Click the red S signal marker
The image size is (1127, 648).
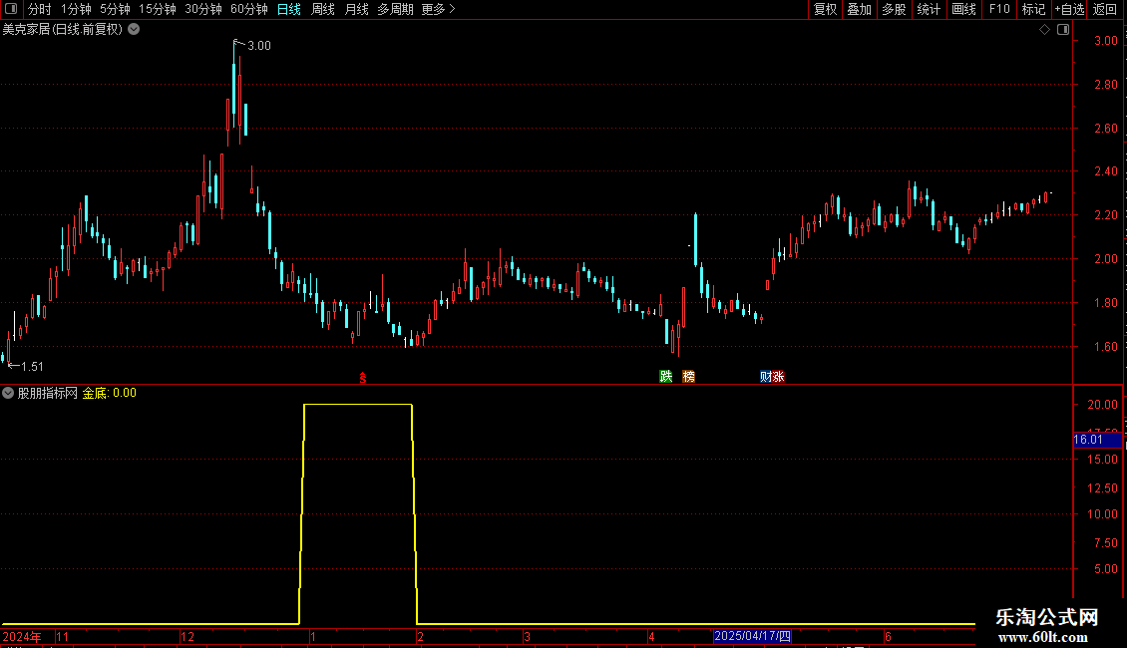point(363,377)
